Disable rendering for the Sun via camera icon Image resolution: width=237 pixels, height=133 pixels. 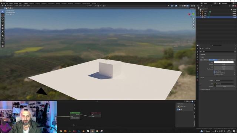click(235, 17)
